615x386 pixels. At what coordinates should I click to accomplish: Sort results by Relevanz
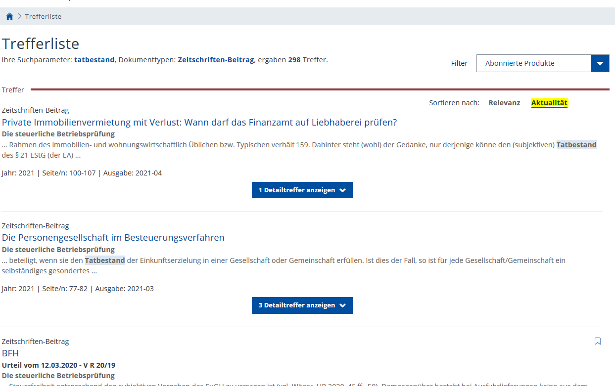[x=504, y=103]
